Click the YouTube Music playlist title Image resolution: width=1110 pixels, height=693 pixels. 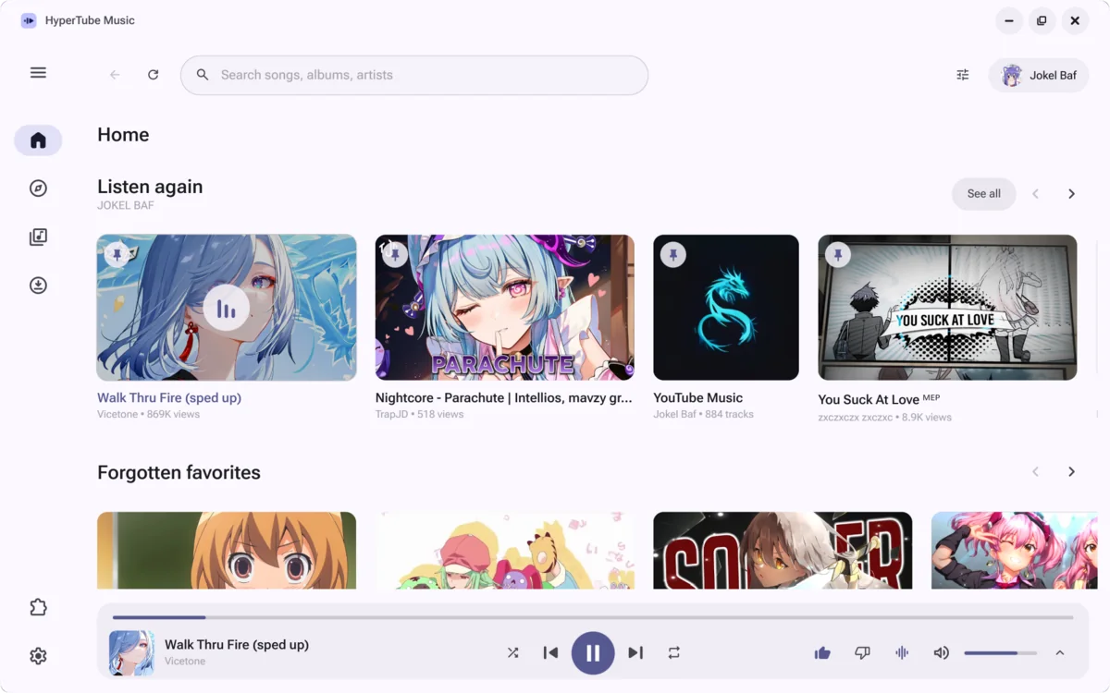(698, 398)
